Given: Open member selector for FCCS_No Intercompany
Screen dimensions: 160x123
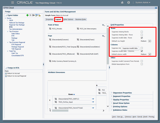Looking at the screenshot, I should pos(78,28).
